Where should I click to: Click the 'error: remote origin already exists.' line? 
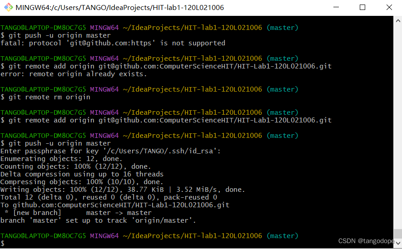74,74
